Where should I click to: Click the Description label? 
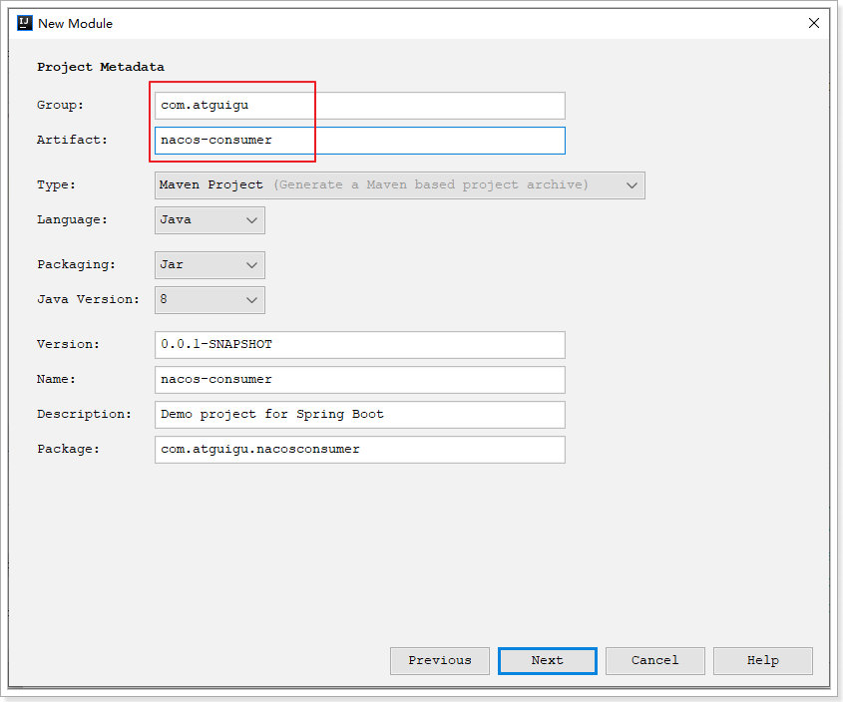click(84, 415)
